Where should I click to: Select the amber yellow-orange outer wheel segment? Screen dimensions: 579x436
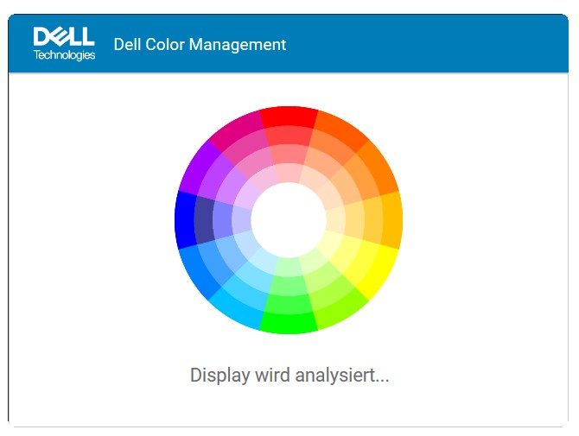[391, 220]
